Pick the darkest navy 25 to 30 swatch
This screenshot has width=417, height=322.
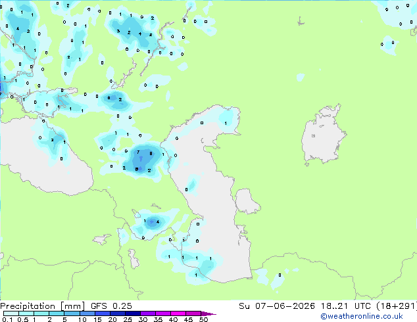133,313
